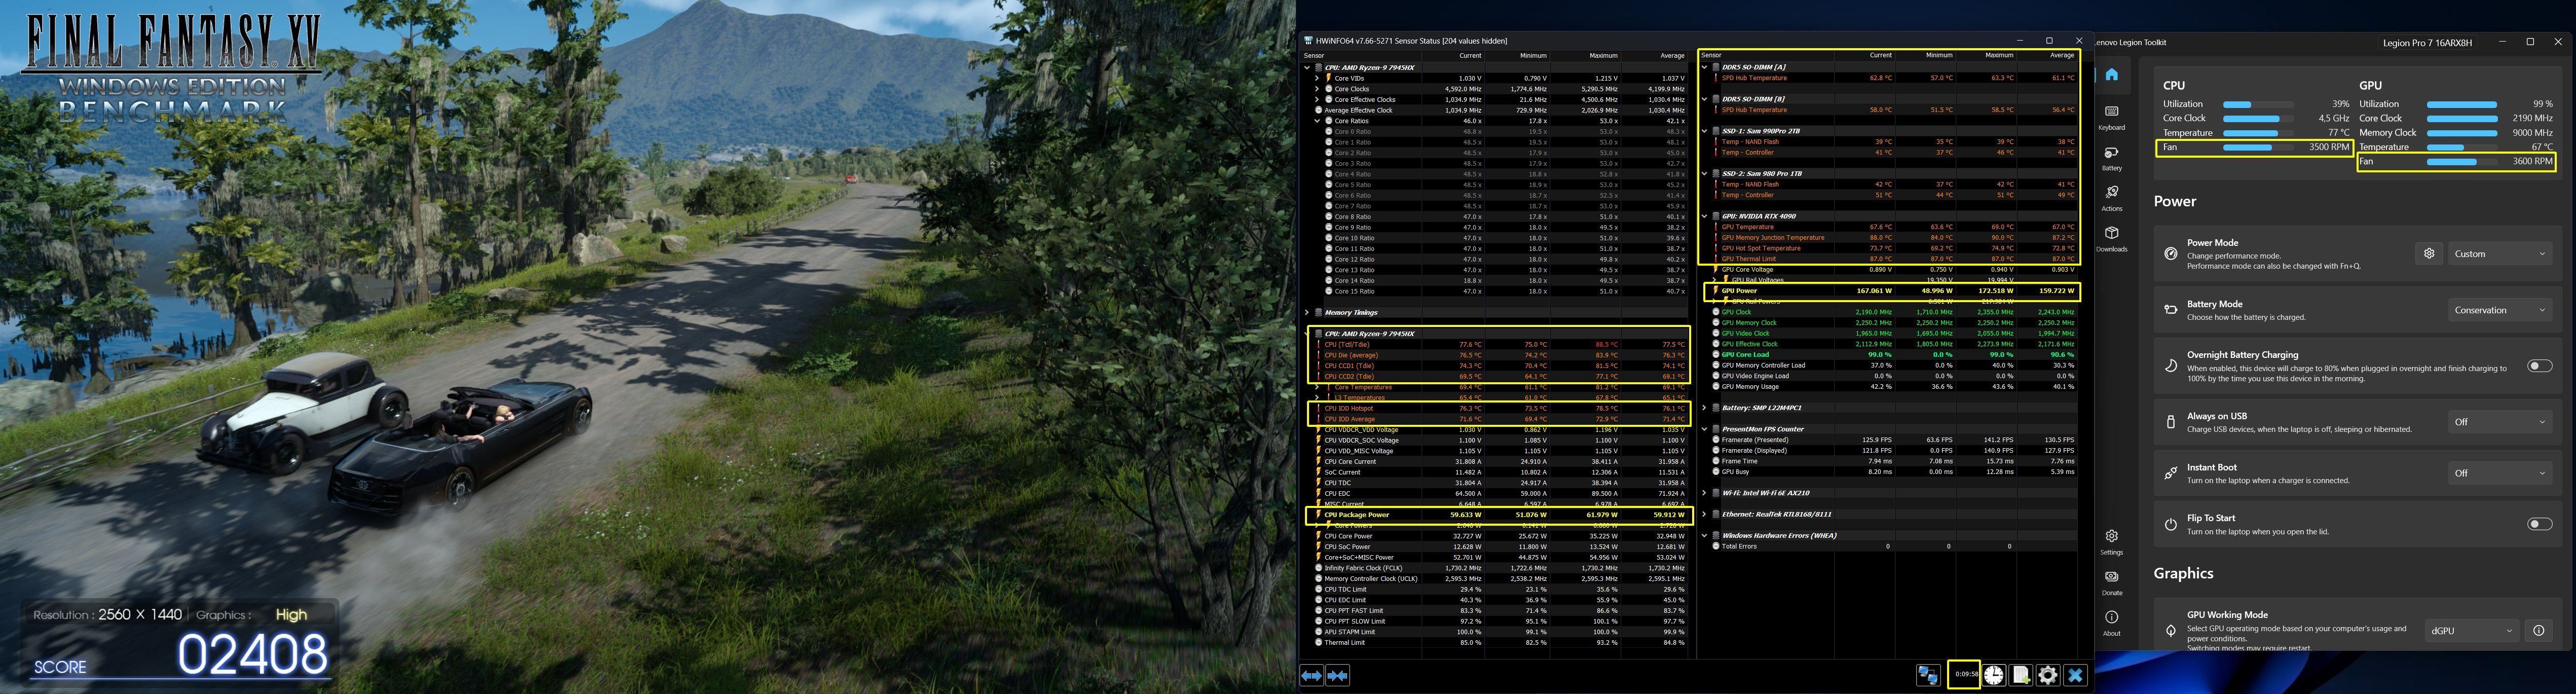
Task: Open HWiNFO sensor settings gear icon
Action: point(2048,676)
